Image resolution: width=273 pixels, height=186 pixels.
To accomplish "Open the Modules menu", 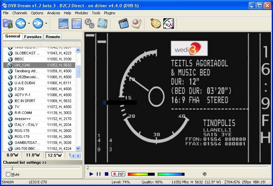I will [81, 13].
